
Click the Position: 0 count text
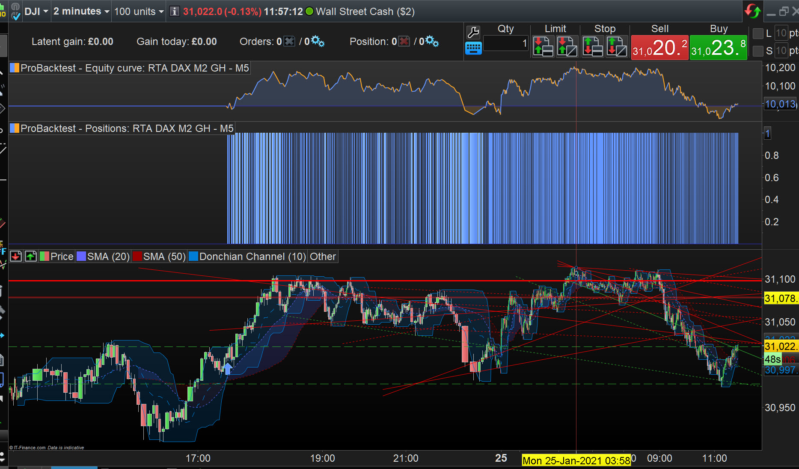(x=373, y=42)
